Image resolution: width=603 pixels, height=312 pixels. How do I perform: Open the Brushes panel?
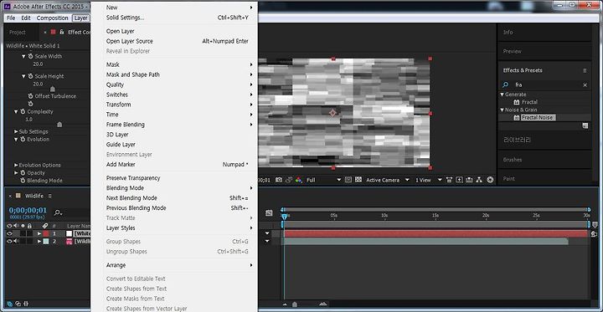(513, 160)
